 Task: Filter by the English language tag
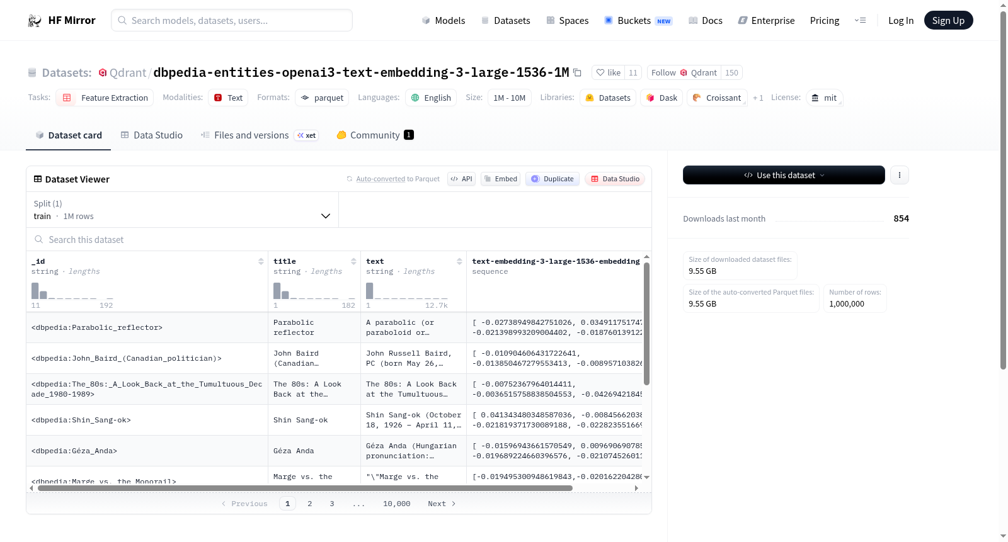point(431,98)
